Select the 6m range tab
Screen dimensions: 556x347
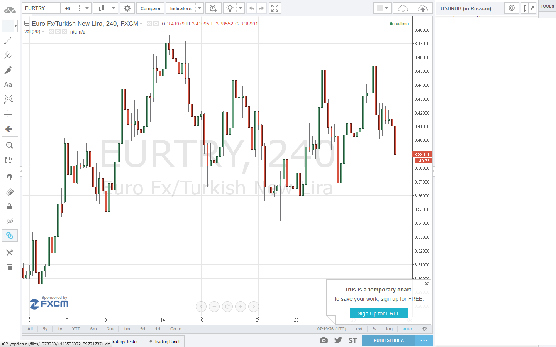click(93, 329)
